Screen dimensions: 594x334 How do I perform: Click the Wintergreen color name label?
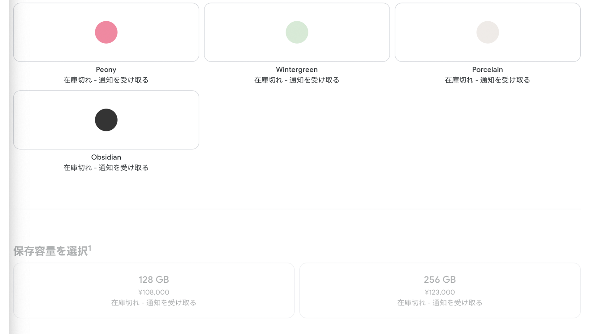pos(297,70)
